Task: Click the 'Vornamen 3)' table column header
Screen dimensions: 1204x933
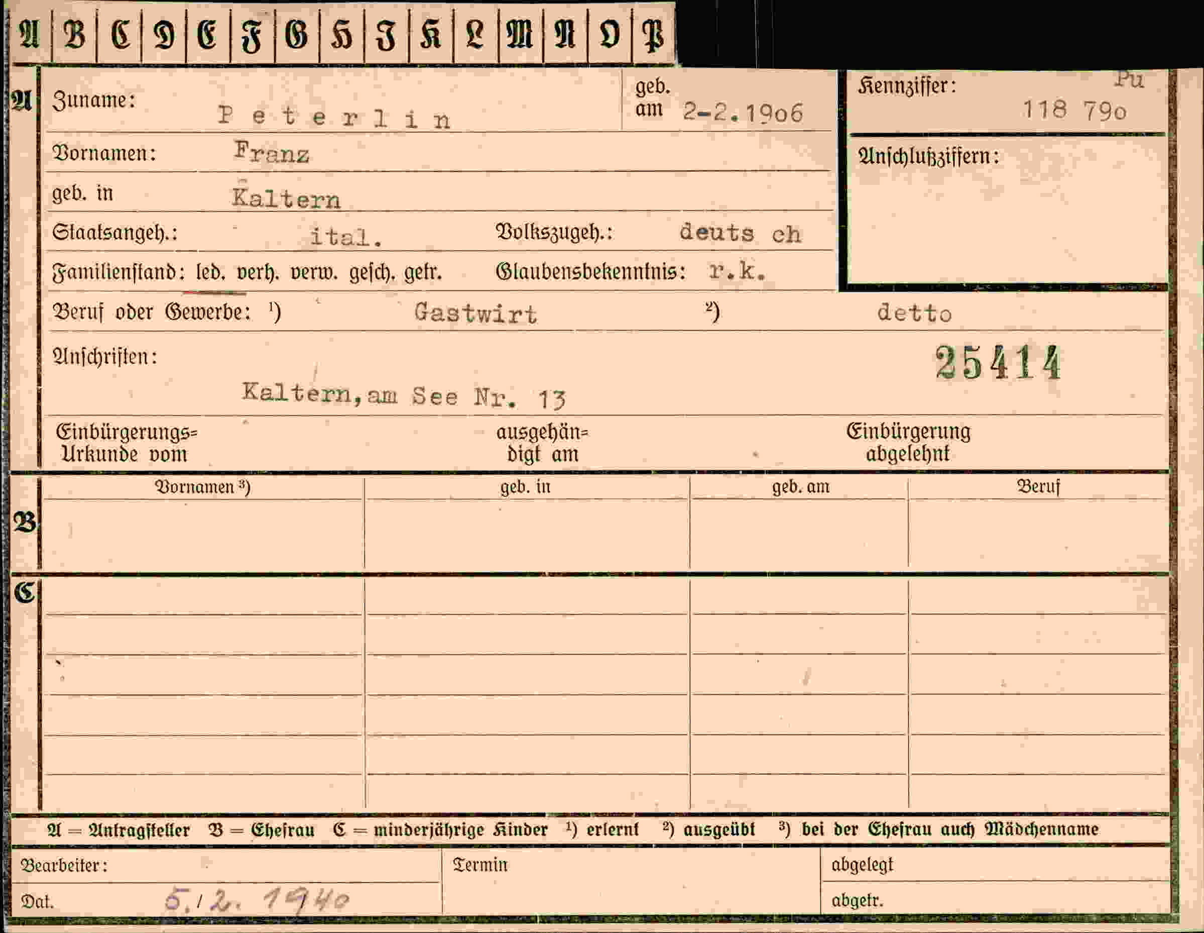Action: [x=203, y=487]
